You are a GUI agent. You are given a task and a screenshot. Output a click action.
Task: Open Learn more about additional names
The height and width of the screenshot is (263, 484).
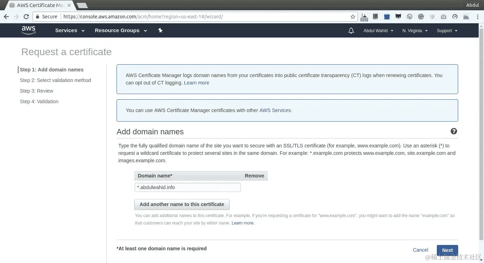click(243, 223)
